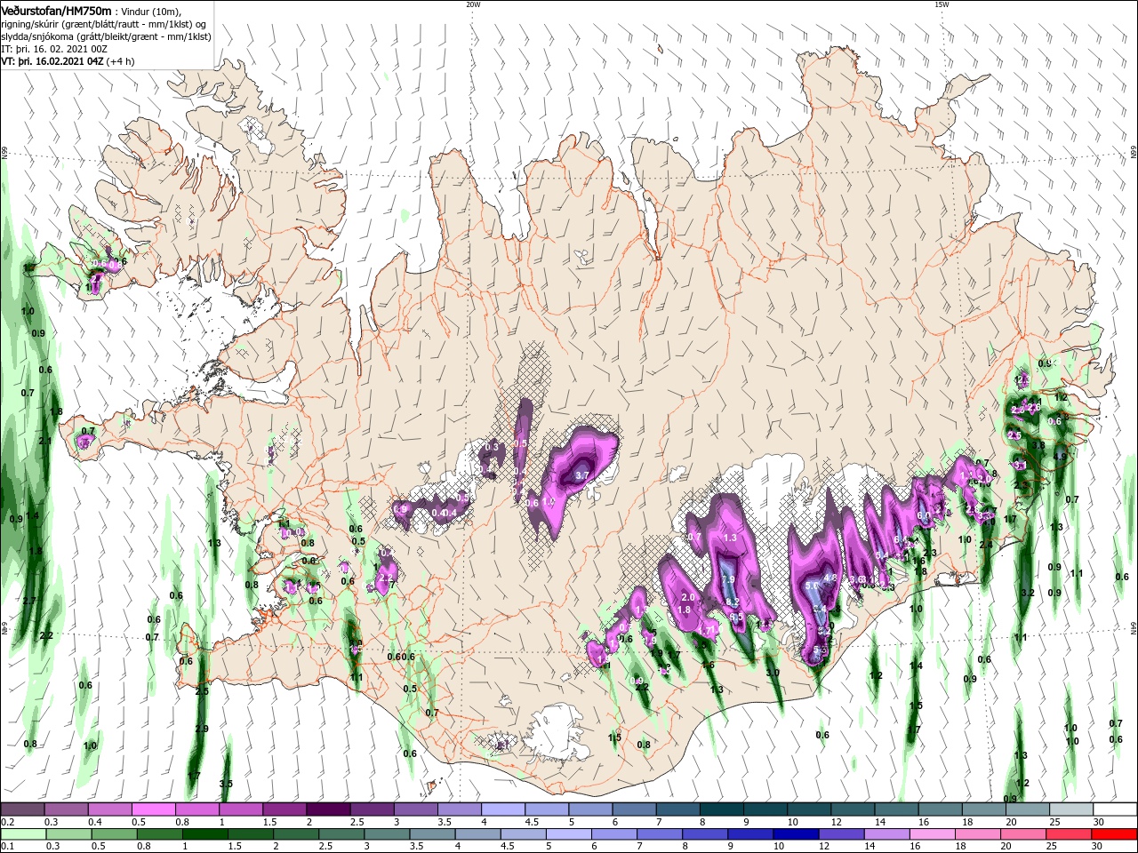Pick the grey-green 3 swatch in the lower legend
1138x853 pixels.
(x=387, y=834)
